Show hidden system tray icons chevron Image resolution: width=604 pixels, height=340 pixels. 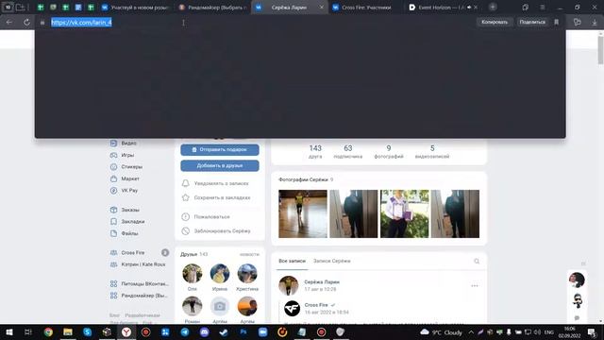pyautogui.click(x=471, y=331)
